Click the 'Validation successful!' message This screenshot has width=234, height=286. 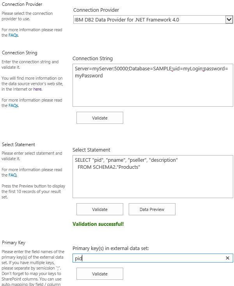click(x=98, y=224)
